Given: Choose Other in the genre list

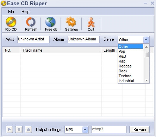Looking at the screenshot, I should (131, 46).
